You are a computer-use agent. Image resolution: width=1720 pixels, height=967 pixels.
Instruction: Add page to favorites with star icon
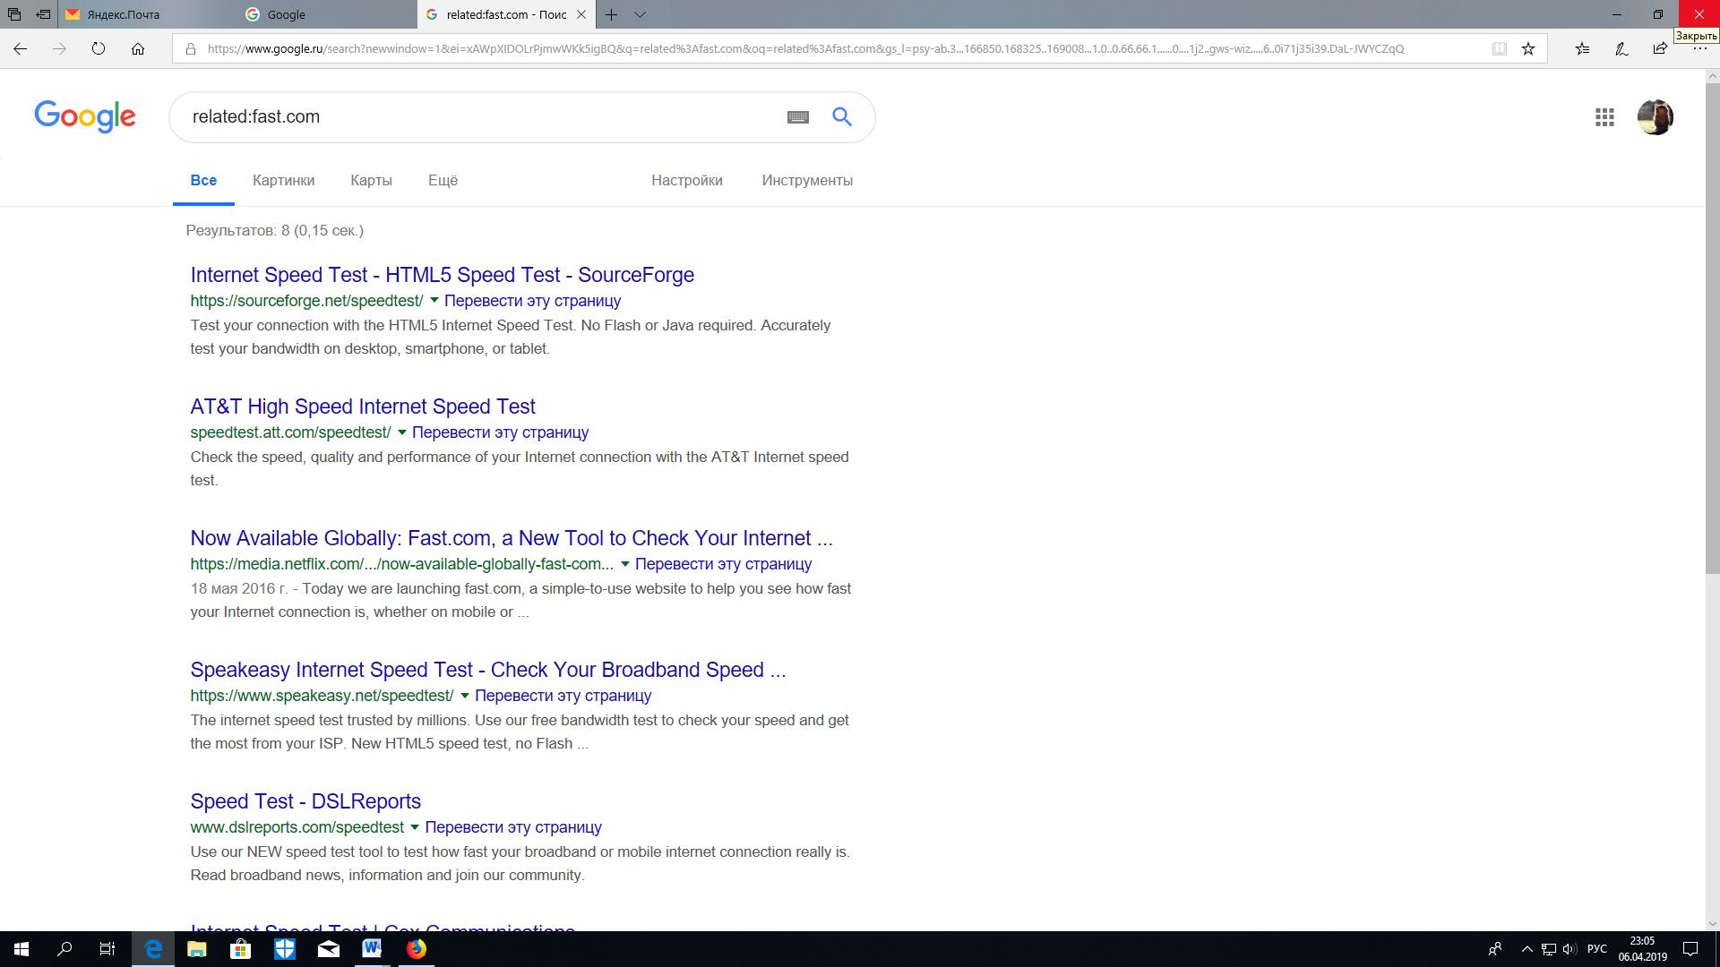click(1528, 49)
